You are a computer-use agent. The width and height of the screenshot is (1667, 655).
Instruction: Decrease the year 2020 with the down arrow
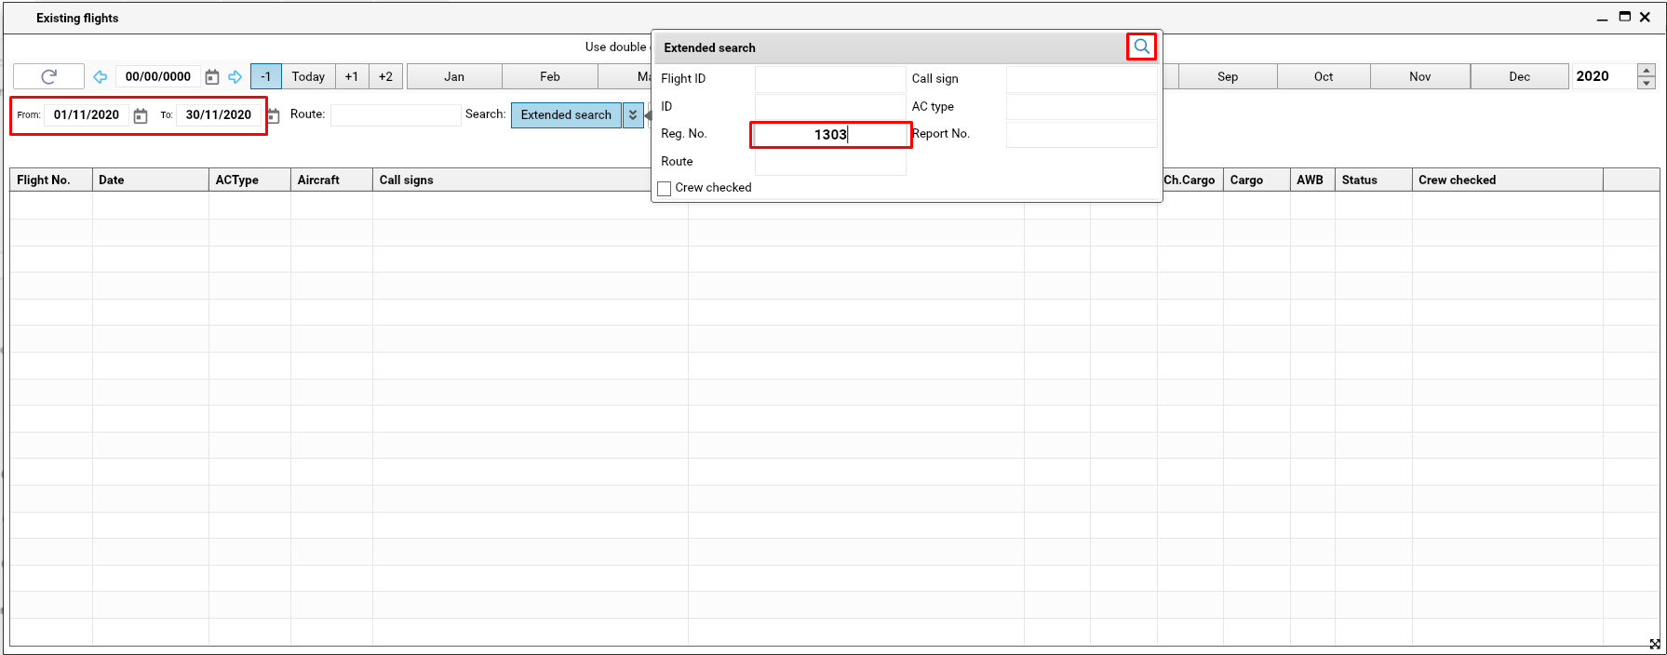(1646, 83)
